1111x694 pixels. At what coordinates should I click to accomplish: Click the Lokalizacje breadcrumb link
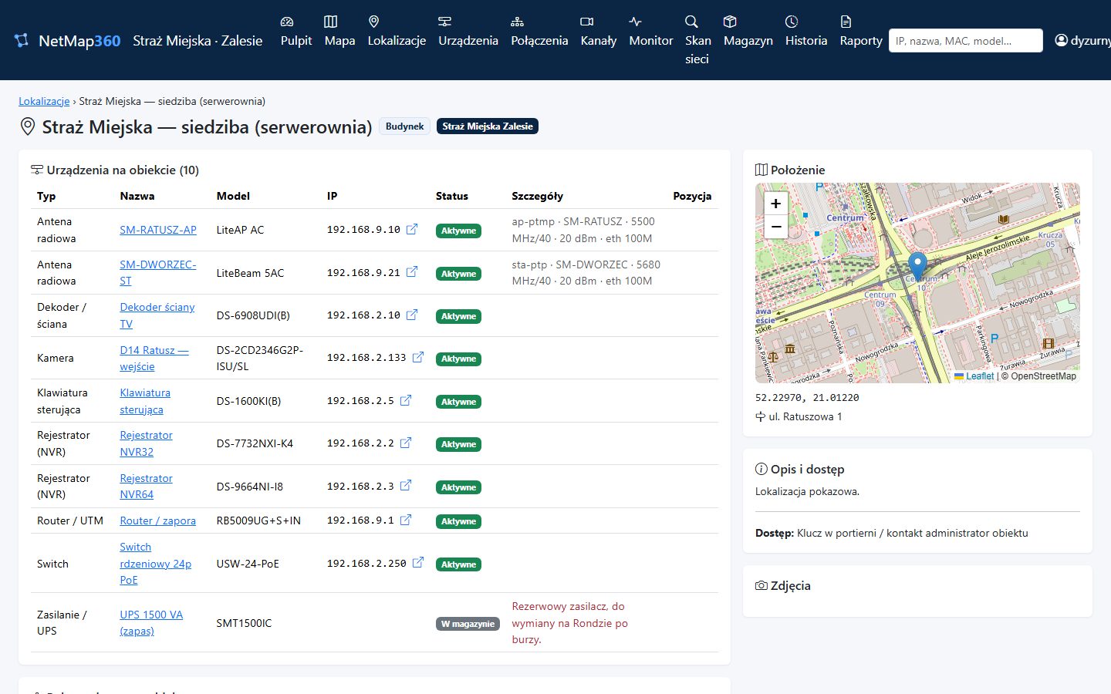tap(44, 101)
